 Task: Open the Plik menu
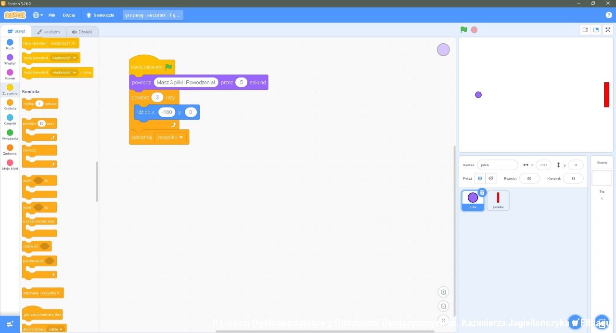point(52,15)
